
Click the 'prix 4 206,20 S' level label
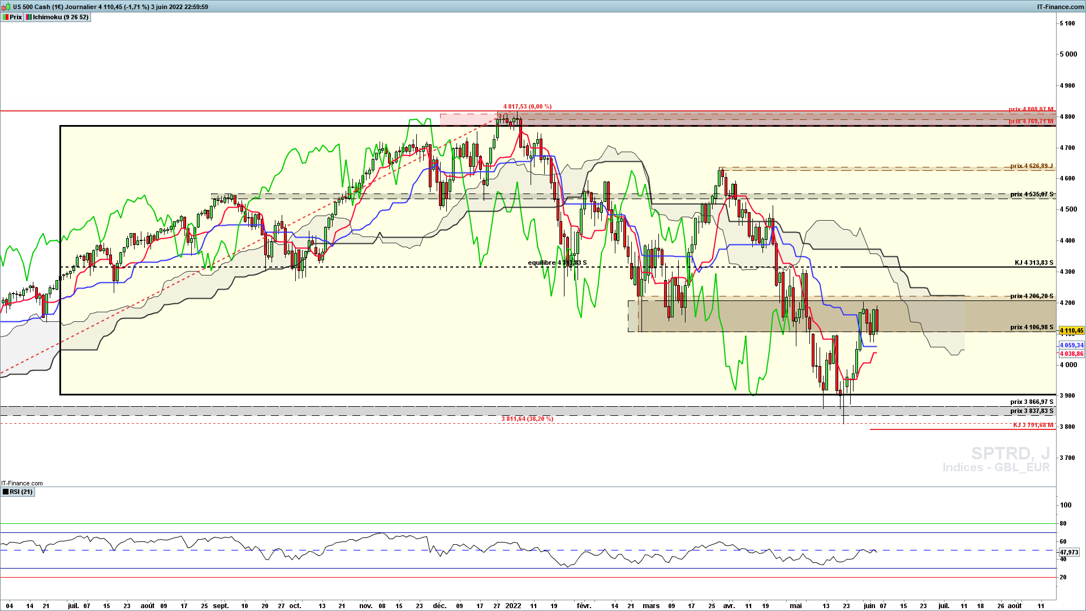[x=1032, y=296]
